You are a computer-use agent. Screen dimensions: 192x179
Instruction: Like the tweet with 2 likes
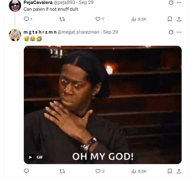coord(100,171)
